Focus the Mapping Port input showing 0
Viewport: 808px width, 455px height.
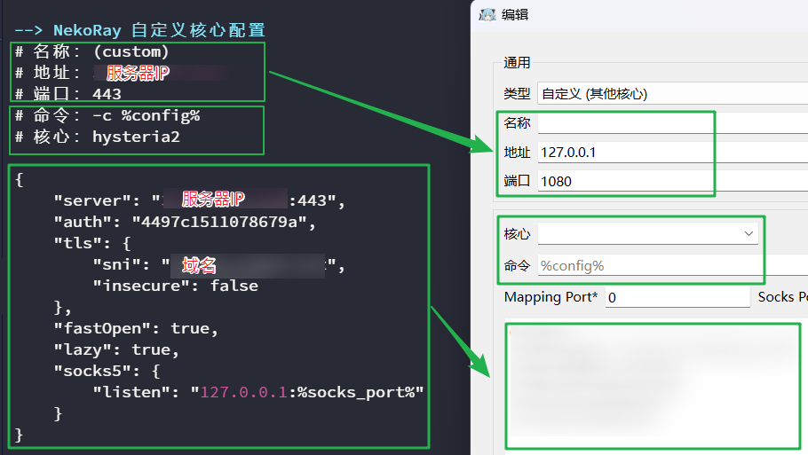point(677,297)
